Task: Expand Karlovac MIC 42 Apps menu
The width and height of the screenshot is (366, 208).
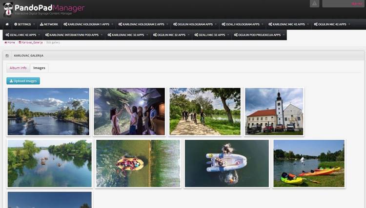Action: (x=288, y=24)
